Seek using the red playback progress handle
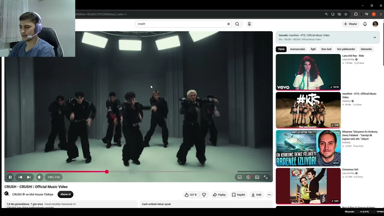 click(x=107, y=172)
